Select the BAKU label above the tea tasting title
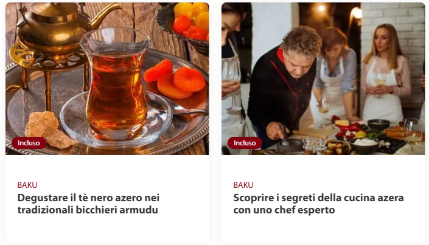This screenshot has height=245, width=429. tap(27, 185)
